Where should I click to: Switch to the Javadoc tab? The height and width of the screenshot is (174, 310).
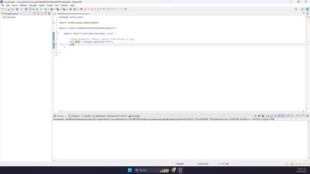click(x=86, y=116)
